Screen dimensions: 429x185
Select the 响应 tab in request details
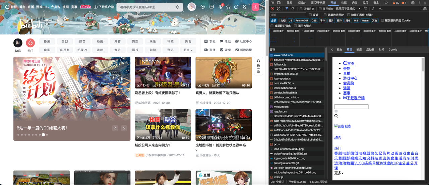359,50
